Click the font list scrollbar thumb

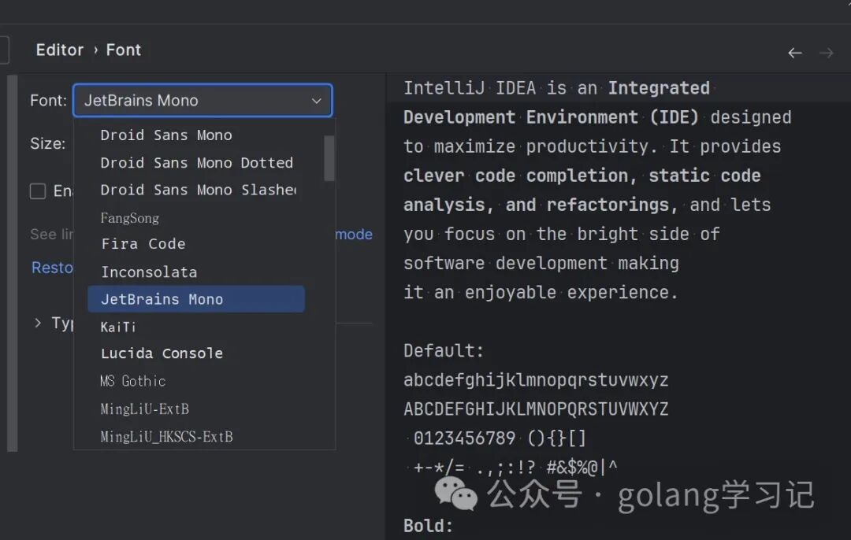[x=329, y=157]
